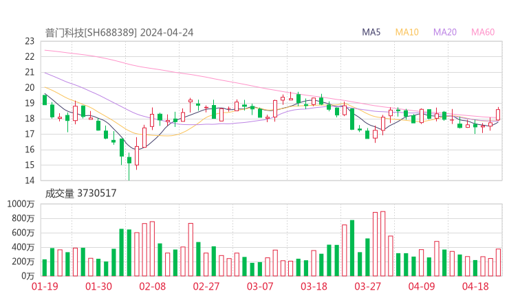This screenshot has height=302, width=509.
Task: Click the price axis value 23
Action: click(30, 41)
